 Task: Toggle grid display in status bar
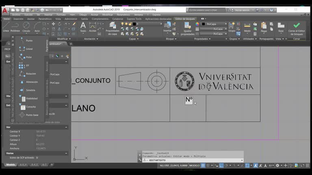(x=203, y=165)
